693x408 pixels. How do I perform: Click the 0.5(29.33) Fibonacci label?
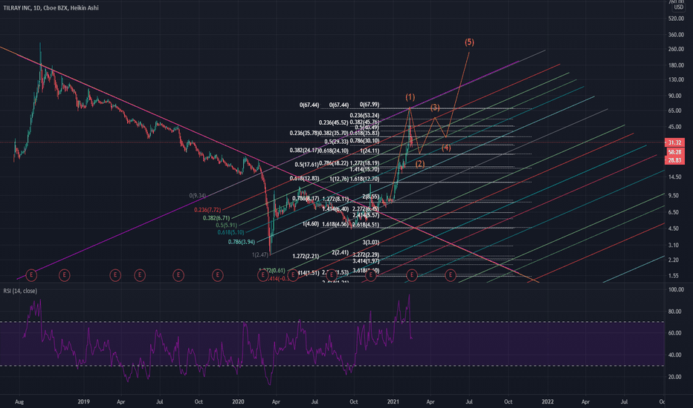coord(336,142)
